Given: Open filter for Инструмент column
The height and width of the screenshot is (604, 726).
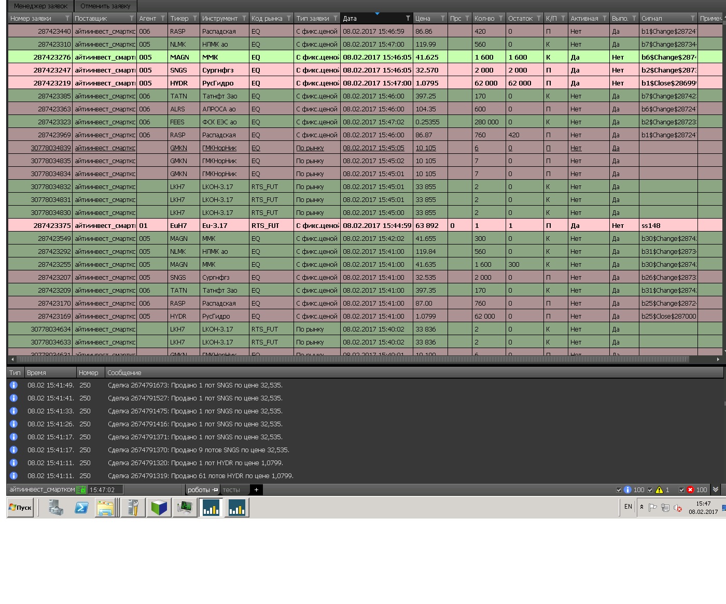Looking at the screenshot, I should point(244,18).
